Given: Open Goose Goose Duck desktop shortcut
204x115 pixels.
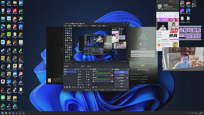Looking at the screenshot, I should pos(9,66).
